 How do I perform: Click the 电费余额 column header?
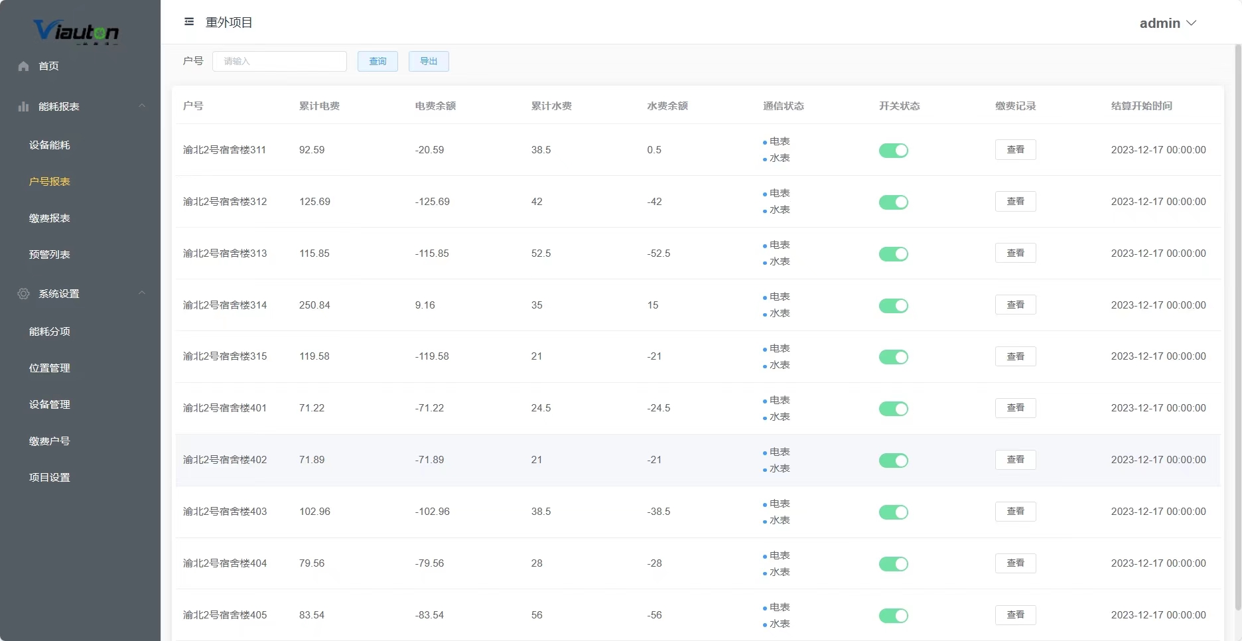(435, 106)
